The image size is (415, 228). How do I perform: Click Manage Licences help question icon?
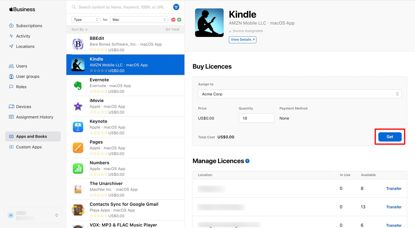[x=247, y=161]
